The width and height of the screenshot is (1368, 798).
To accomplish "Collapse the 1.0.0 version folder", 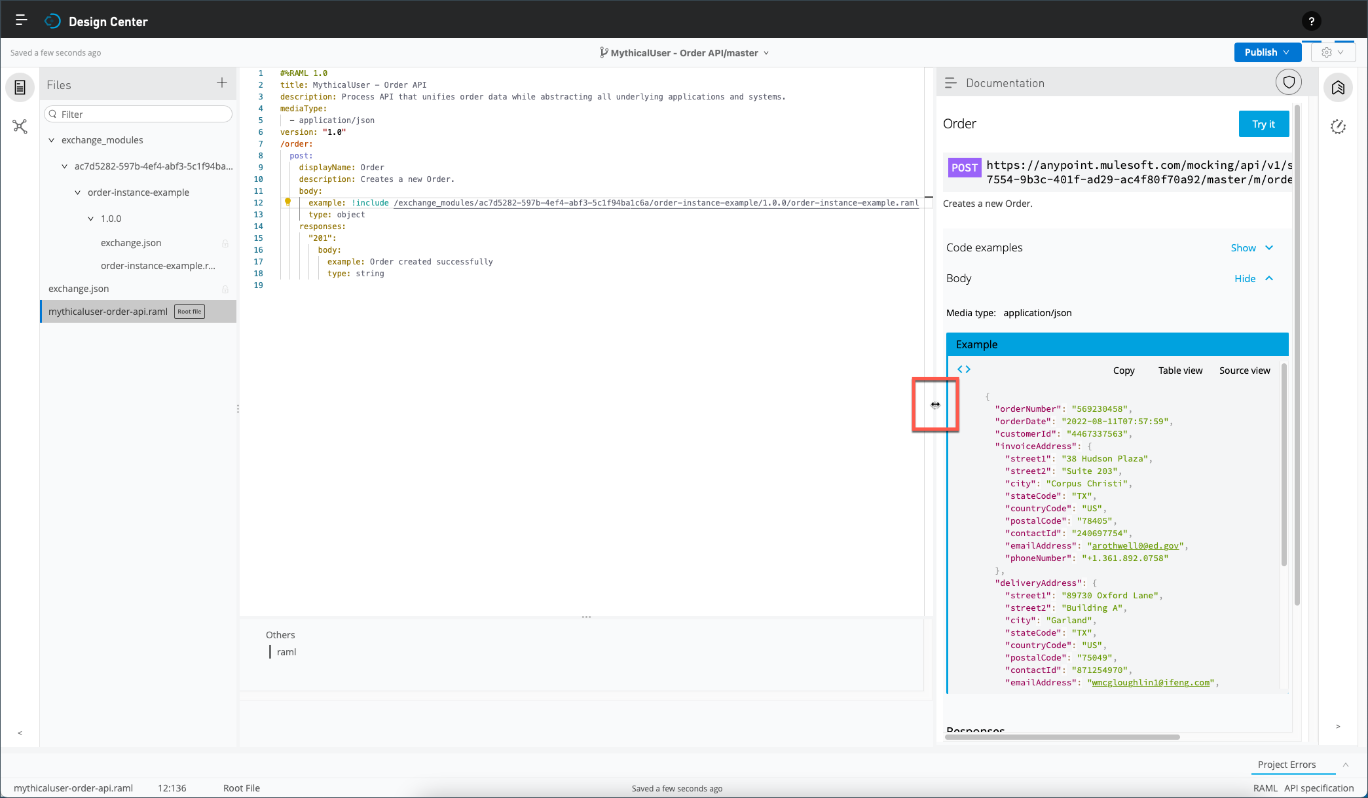I will pyautogui.click(x=90, y=219).
